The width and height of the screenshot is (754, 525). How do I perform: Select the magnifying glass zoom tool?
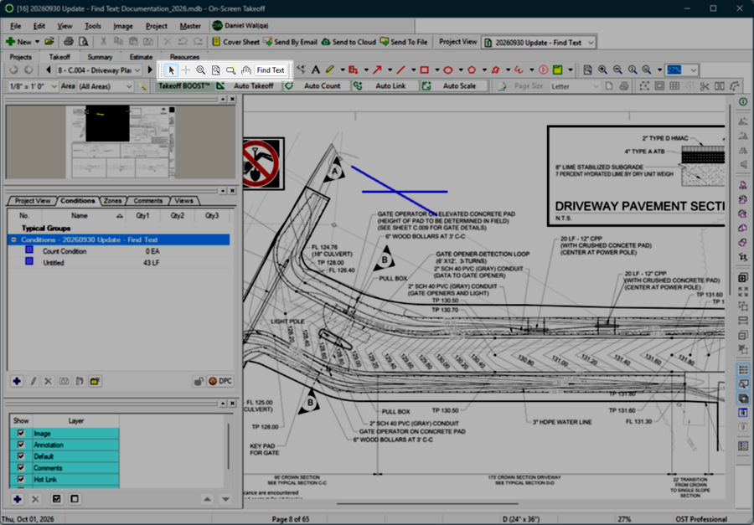(200, 70)
